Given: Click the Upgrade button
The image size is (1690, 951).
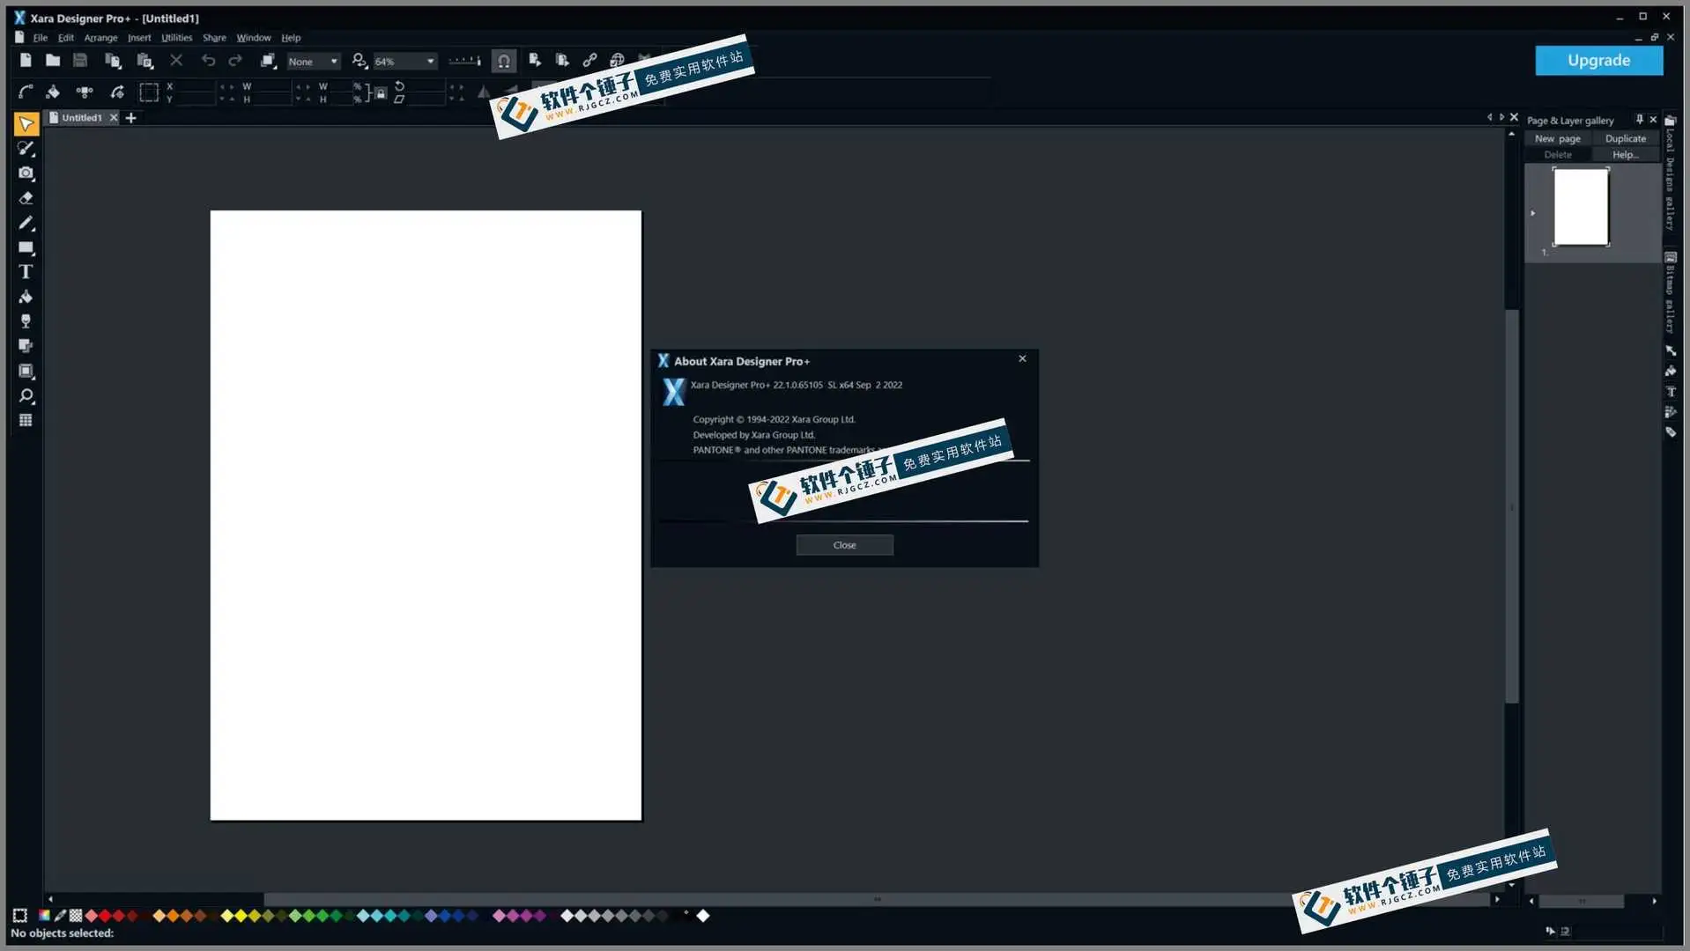Looking at the screenshot, I should 1598,60.
